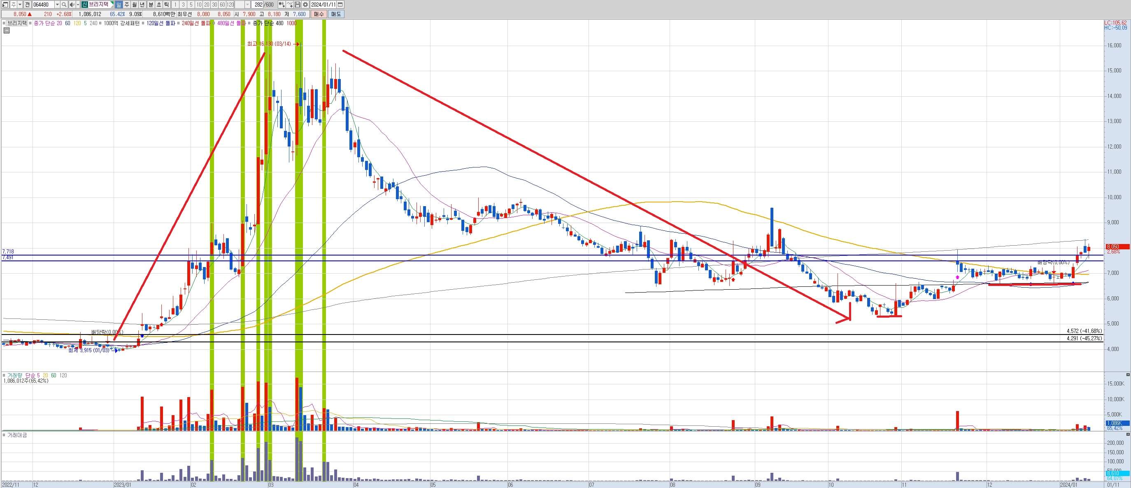Expand the stock code 064480 dropdown
Image resolution: width=1131 pixels, height=488 pixels.
58,5
